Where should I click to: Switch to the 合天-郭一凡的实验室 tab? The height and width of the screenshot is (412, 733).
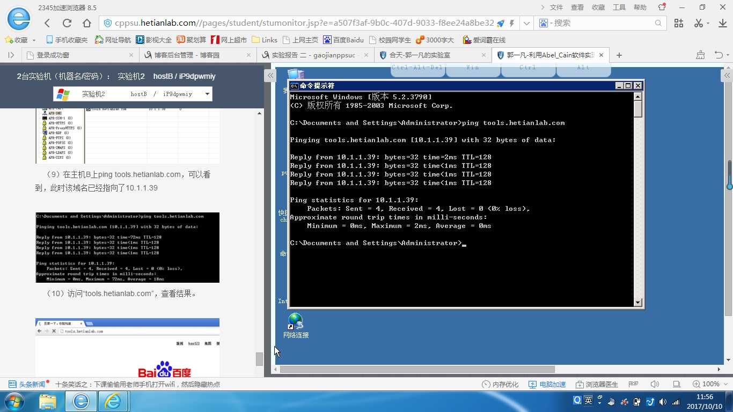coord(432,55)
